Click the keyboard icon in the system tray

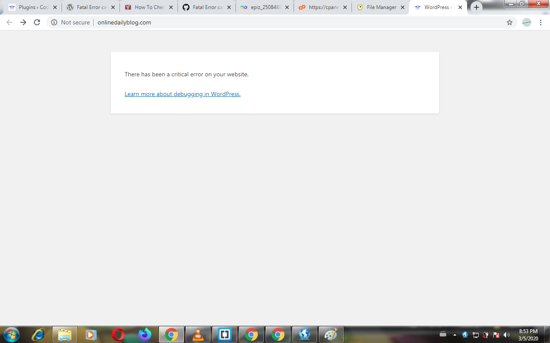point(443,334)
